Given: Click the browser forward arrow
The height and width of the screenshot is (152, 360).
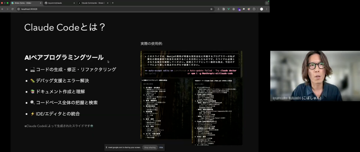Looking at the screenshot, I should pyautogui.click(x=7, y=9).
